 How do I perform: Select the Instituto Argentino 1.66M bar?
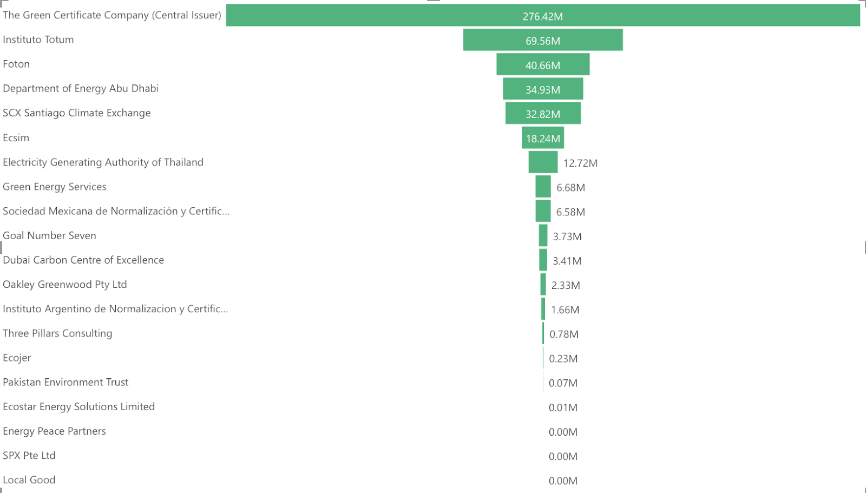tap(543, 309)
